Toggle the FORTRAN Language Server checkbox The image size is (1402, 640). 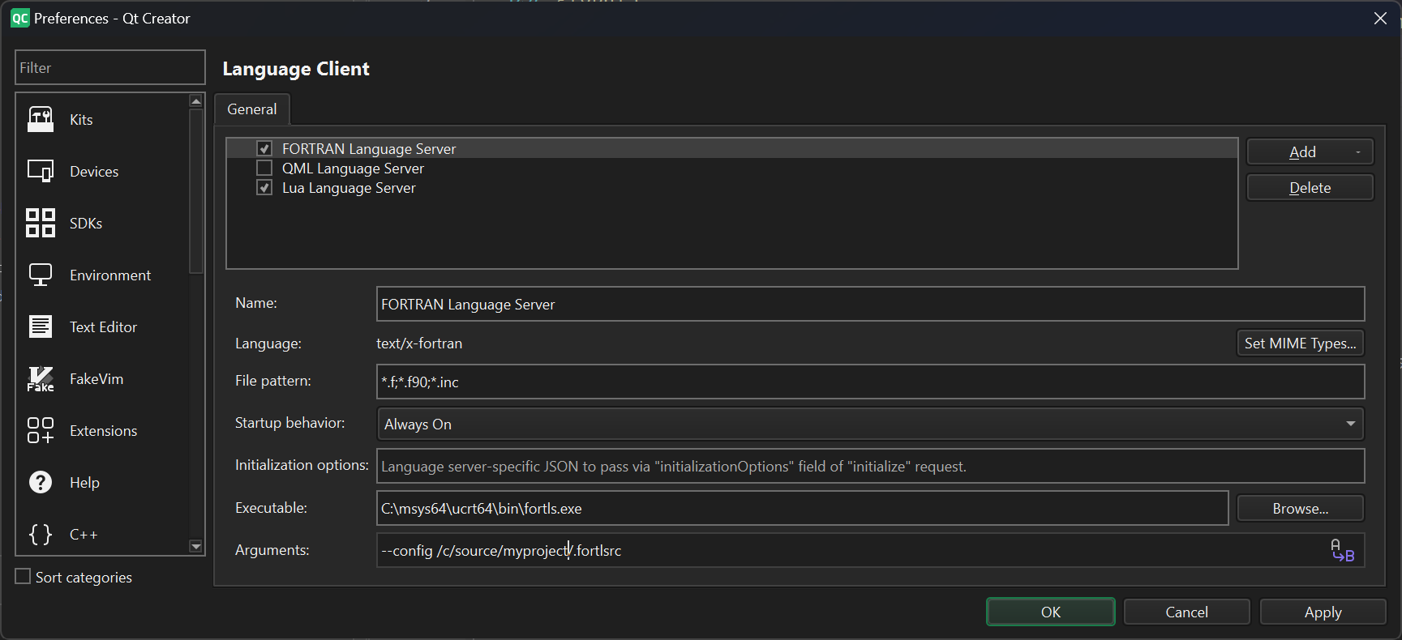click(264, 148)
